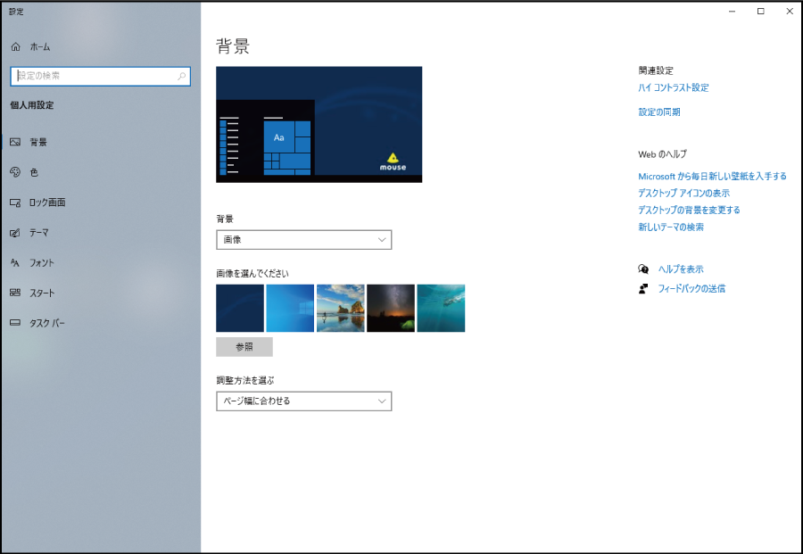Open the Microsoft daily wallpaper link

tap(712, 176)
